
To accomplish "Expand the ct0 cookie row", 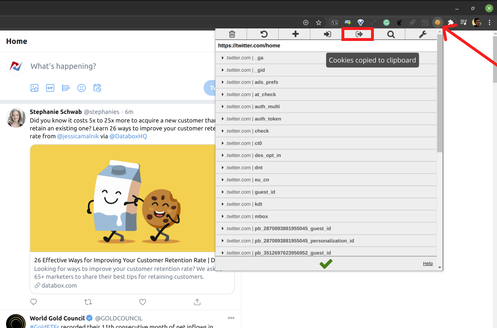I will pyautogui.click(x=326, y=143).
